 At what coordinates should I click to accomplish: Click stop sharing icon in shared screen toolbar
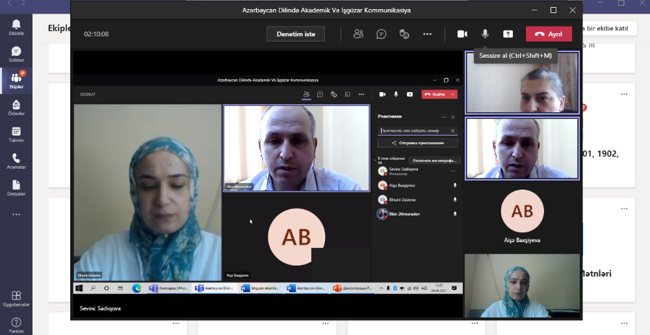click(409, 94)
